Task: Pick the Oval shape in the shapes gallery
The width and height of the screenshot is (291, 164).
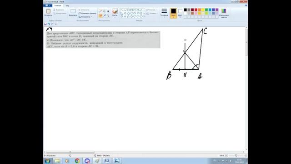Action: [x=128, y=10]
